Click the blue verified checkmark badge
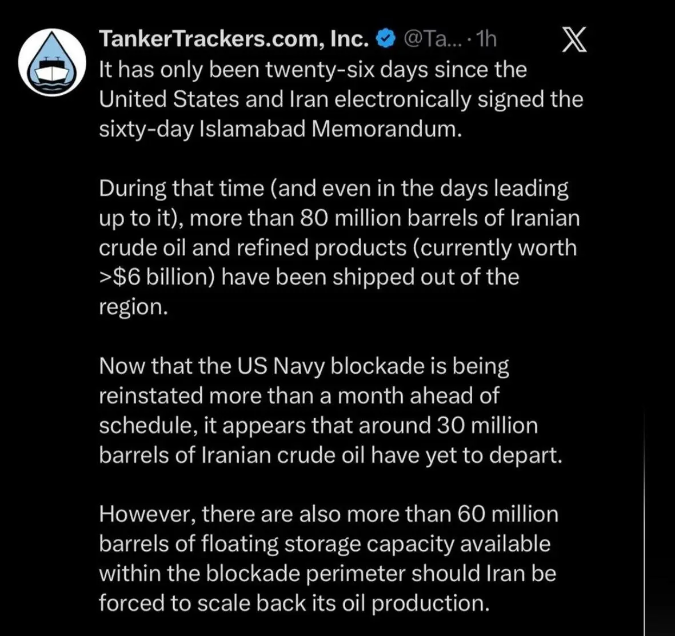The width and height of the screenshot is (675, 636). pos(386,39)
